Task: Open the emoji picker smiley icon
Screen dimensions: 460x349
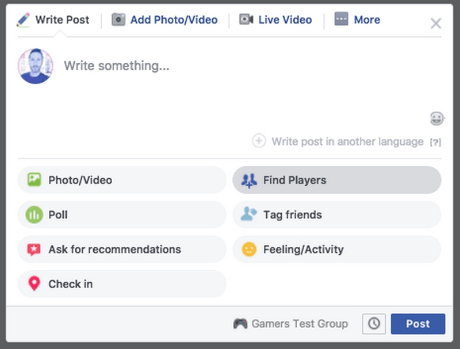Action: [438, 119]
